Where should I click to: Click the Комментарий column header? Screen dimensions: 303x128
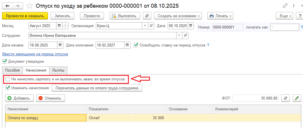point(257,109)
